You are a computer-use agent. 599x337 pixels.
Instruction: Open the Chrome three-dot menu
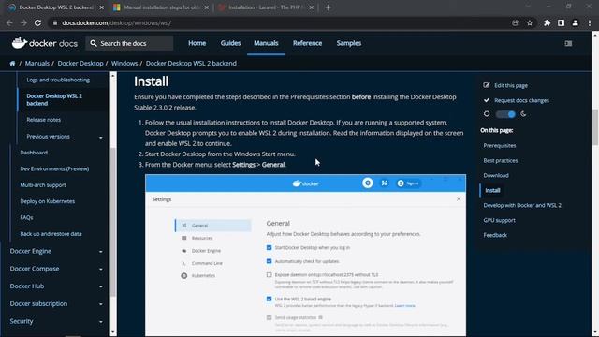point(590,22)
